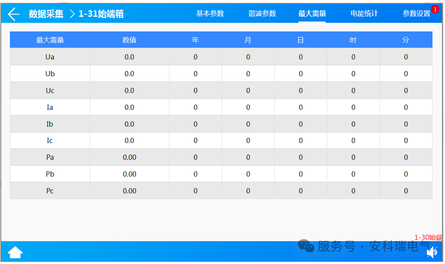Image resolution: width=445 pixels, height=264 pixels.
Task: Click the Ub value 0.0 cell
Action: tap(129, 74)
